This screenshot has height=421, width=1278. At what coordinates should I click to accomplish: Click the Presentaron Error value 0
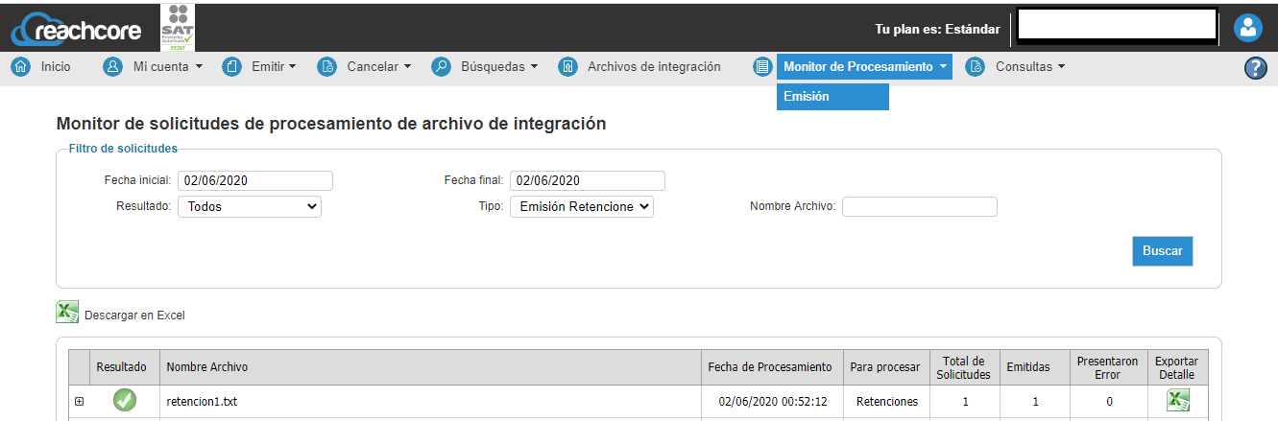1109,402
